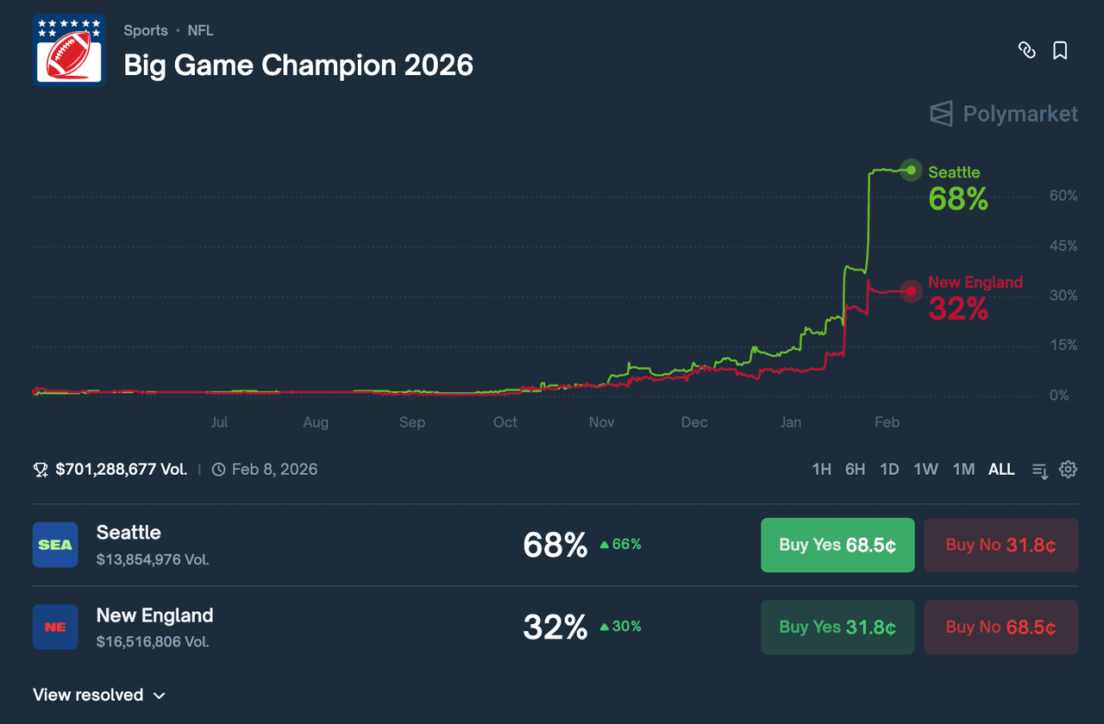Viewport: 1104px width, 724px height.
Task: Select the 1H chart timeframe
Action: [x=821, y=470]
